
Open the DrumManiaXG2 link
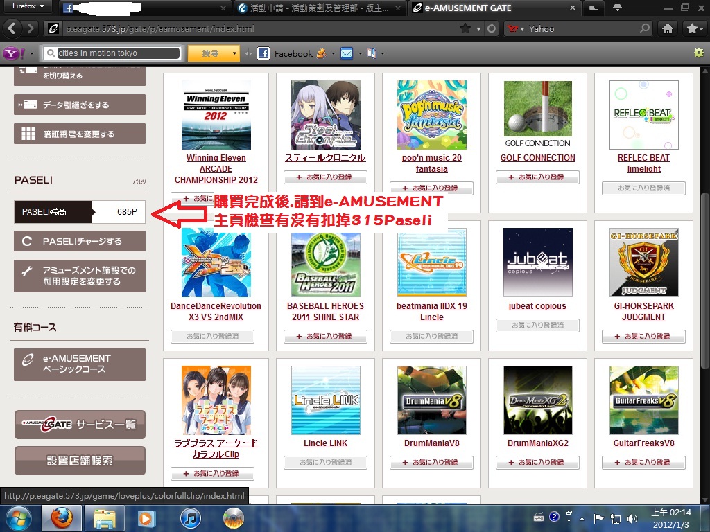pyautogui.click(x=537, y=443)
